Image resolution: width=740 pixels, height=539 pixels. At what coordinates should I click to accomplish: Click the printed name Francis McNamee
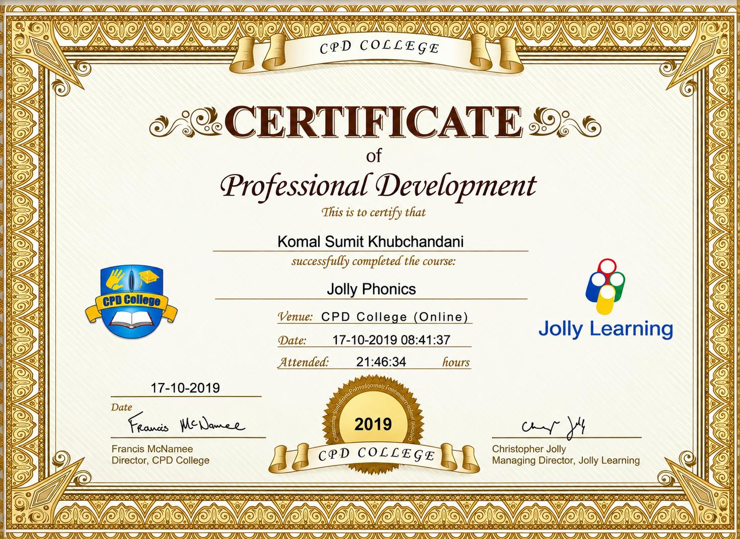tap(152, 449)
